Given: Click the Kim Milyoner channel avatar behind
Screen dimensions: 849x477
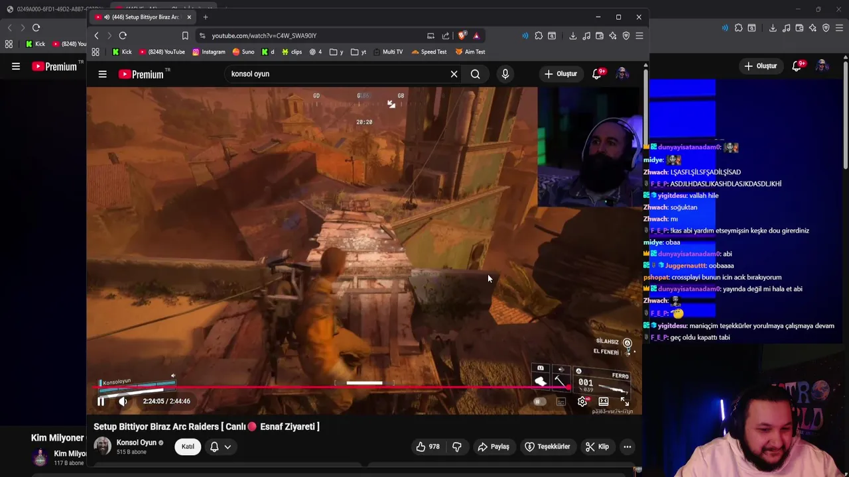Looking at the screenshot, I should pos(40,456).
